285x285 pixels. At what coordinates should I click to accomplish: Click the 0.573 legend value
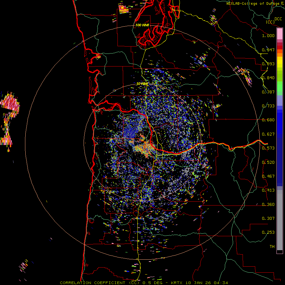pyautogui.click(x=268, y=148)
